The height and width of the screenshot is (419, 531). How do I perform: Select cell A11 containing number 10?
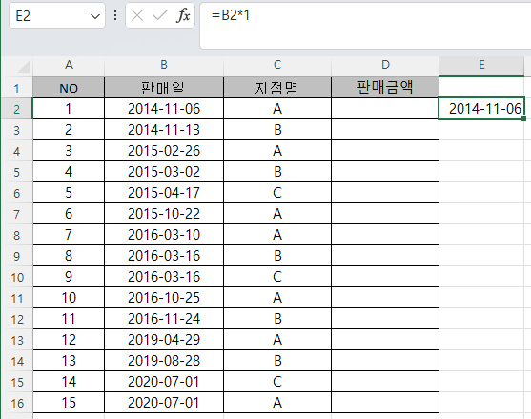point(69,298)
